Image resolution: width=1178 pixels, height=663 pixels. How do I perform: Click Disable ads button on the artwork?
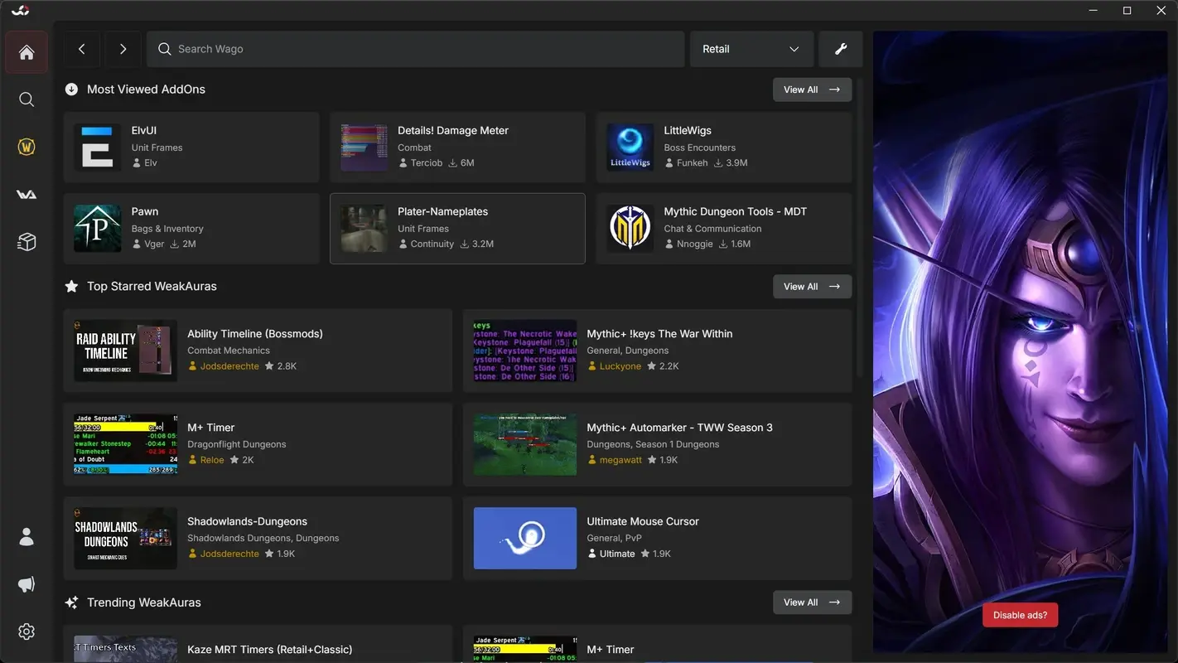tap(1020, 614)
